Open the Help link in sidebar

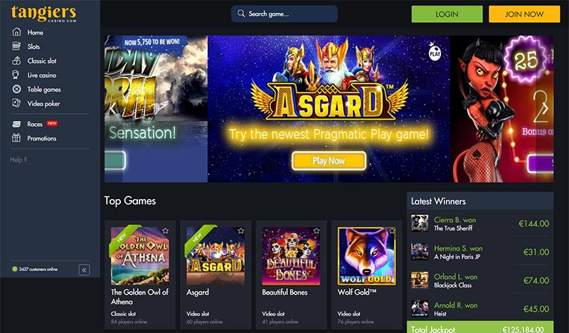pyautogui.click(x=18, y=159)
